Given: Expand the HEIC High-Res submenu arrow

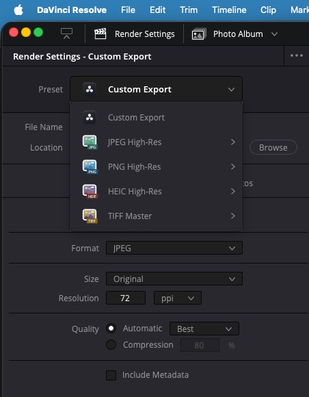Looking at the screenshot, I should point(233,191).
